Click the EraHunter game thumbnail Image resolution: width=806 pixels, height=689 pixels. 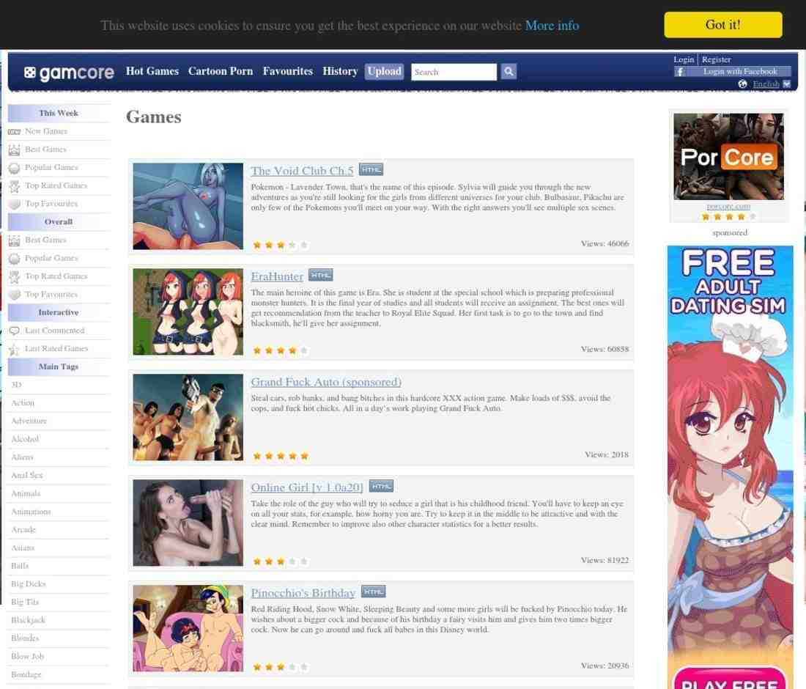click(x=188, y=312)
